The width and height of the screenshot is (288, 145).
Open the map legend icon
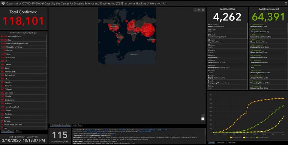pyautogui.click(x=199, y=10)
